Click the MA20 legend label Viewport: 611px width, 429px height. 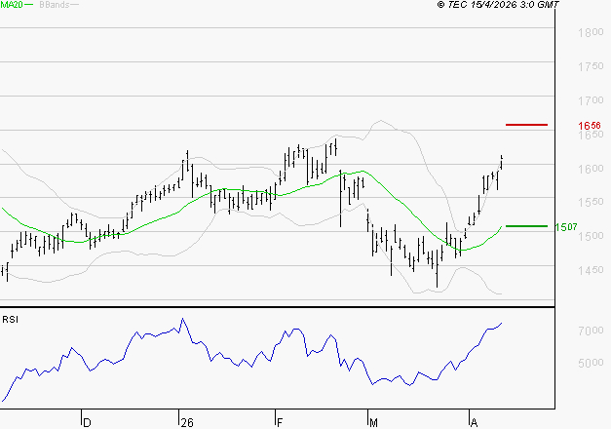point(12,5)
